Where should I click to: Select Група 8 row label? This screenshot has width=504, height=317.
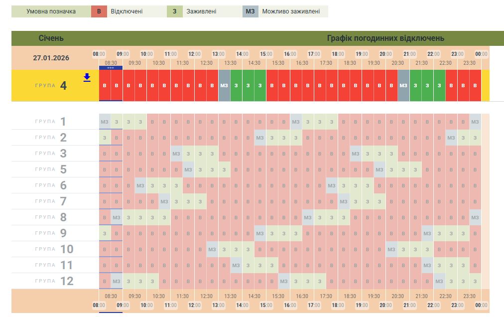pyautogui.click(x=55, y=217)
